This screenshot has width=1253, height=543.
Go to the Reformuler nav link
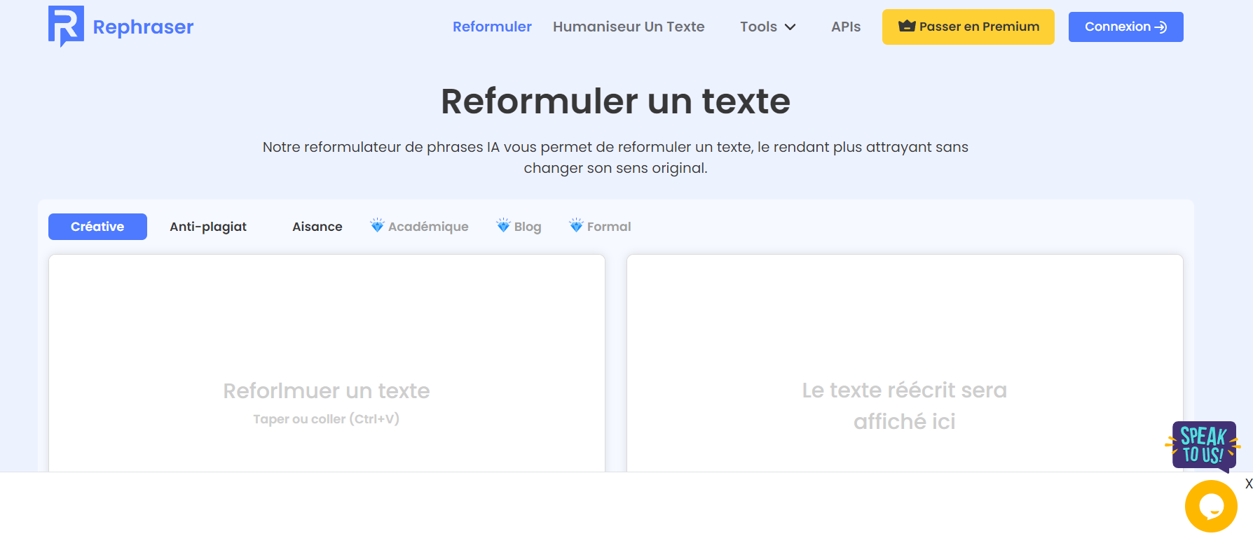pyautogui.click(x=492, y=27)
